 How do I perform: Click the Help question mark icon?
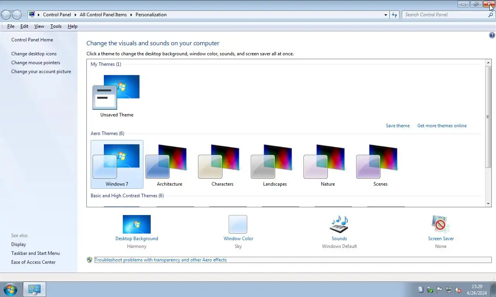[492, 35]
